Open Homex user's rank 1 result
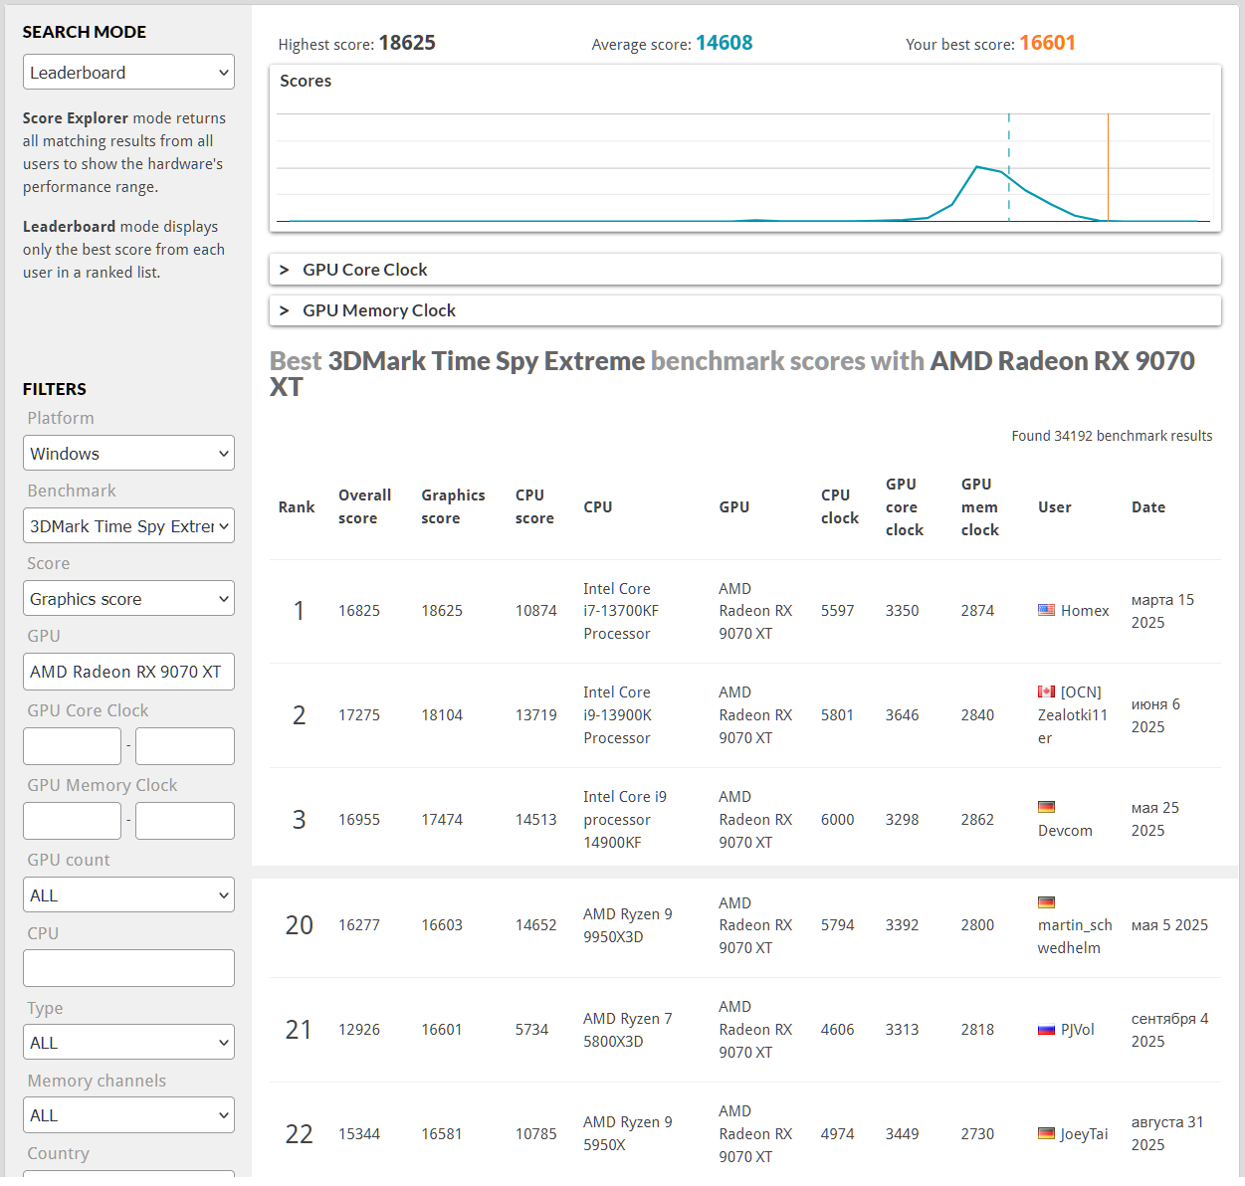The height and width of the screenshot is (1186, 1245). point(1085,611)
